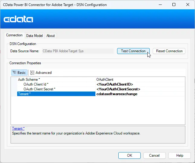Open Help for this dialog
Viewport: 195px width, 163px height.
click(x=180, y=155)
